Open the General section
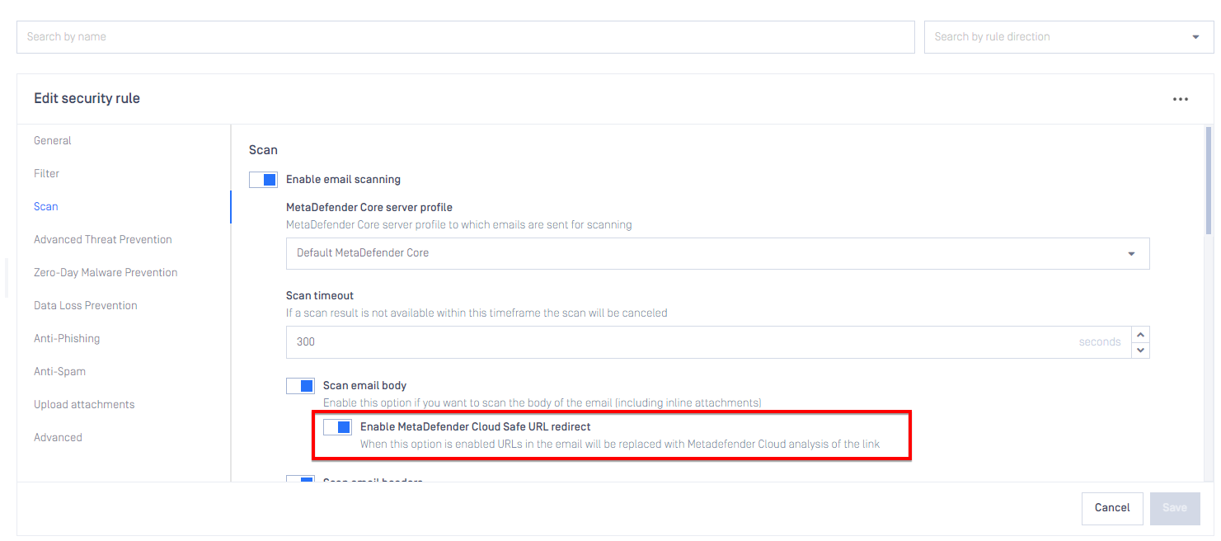Image resolution: width=1221 pixels, height=541 pixels. coord(53,140)
